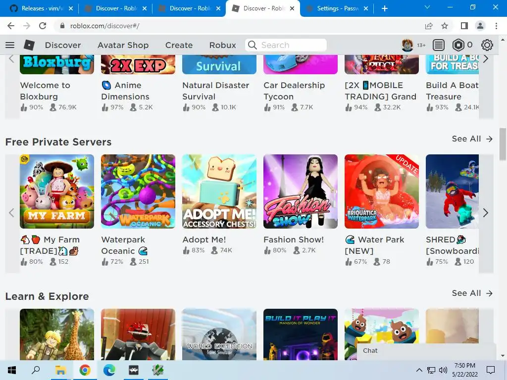Open Natural Disaster Survival title
507x380 pixels.
tap(216, 91)
